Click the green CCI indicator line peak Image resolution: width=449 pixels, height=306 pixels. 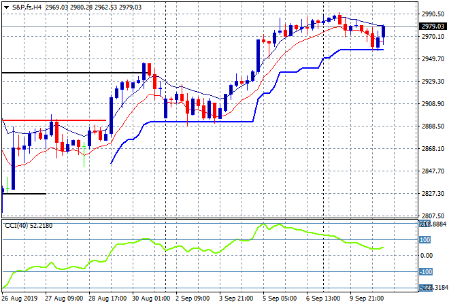pos(264,224)
